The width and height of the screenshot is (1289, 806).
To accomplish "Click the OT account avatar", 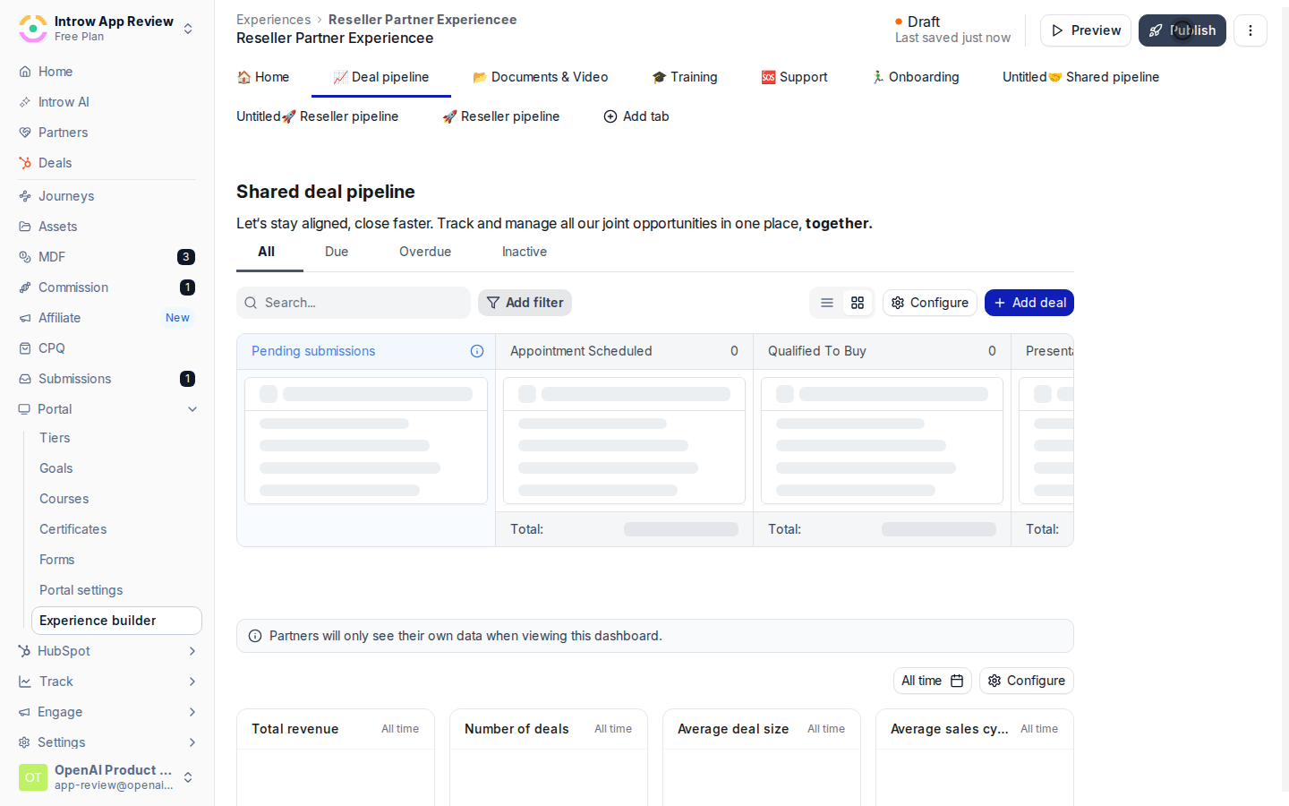I will point(33,777).
